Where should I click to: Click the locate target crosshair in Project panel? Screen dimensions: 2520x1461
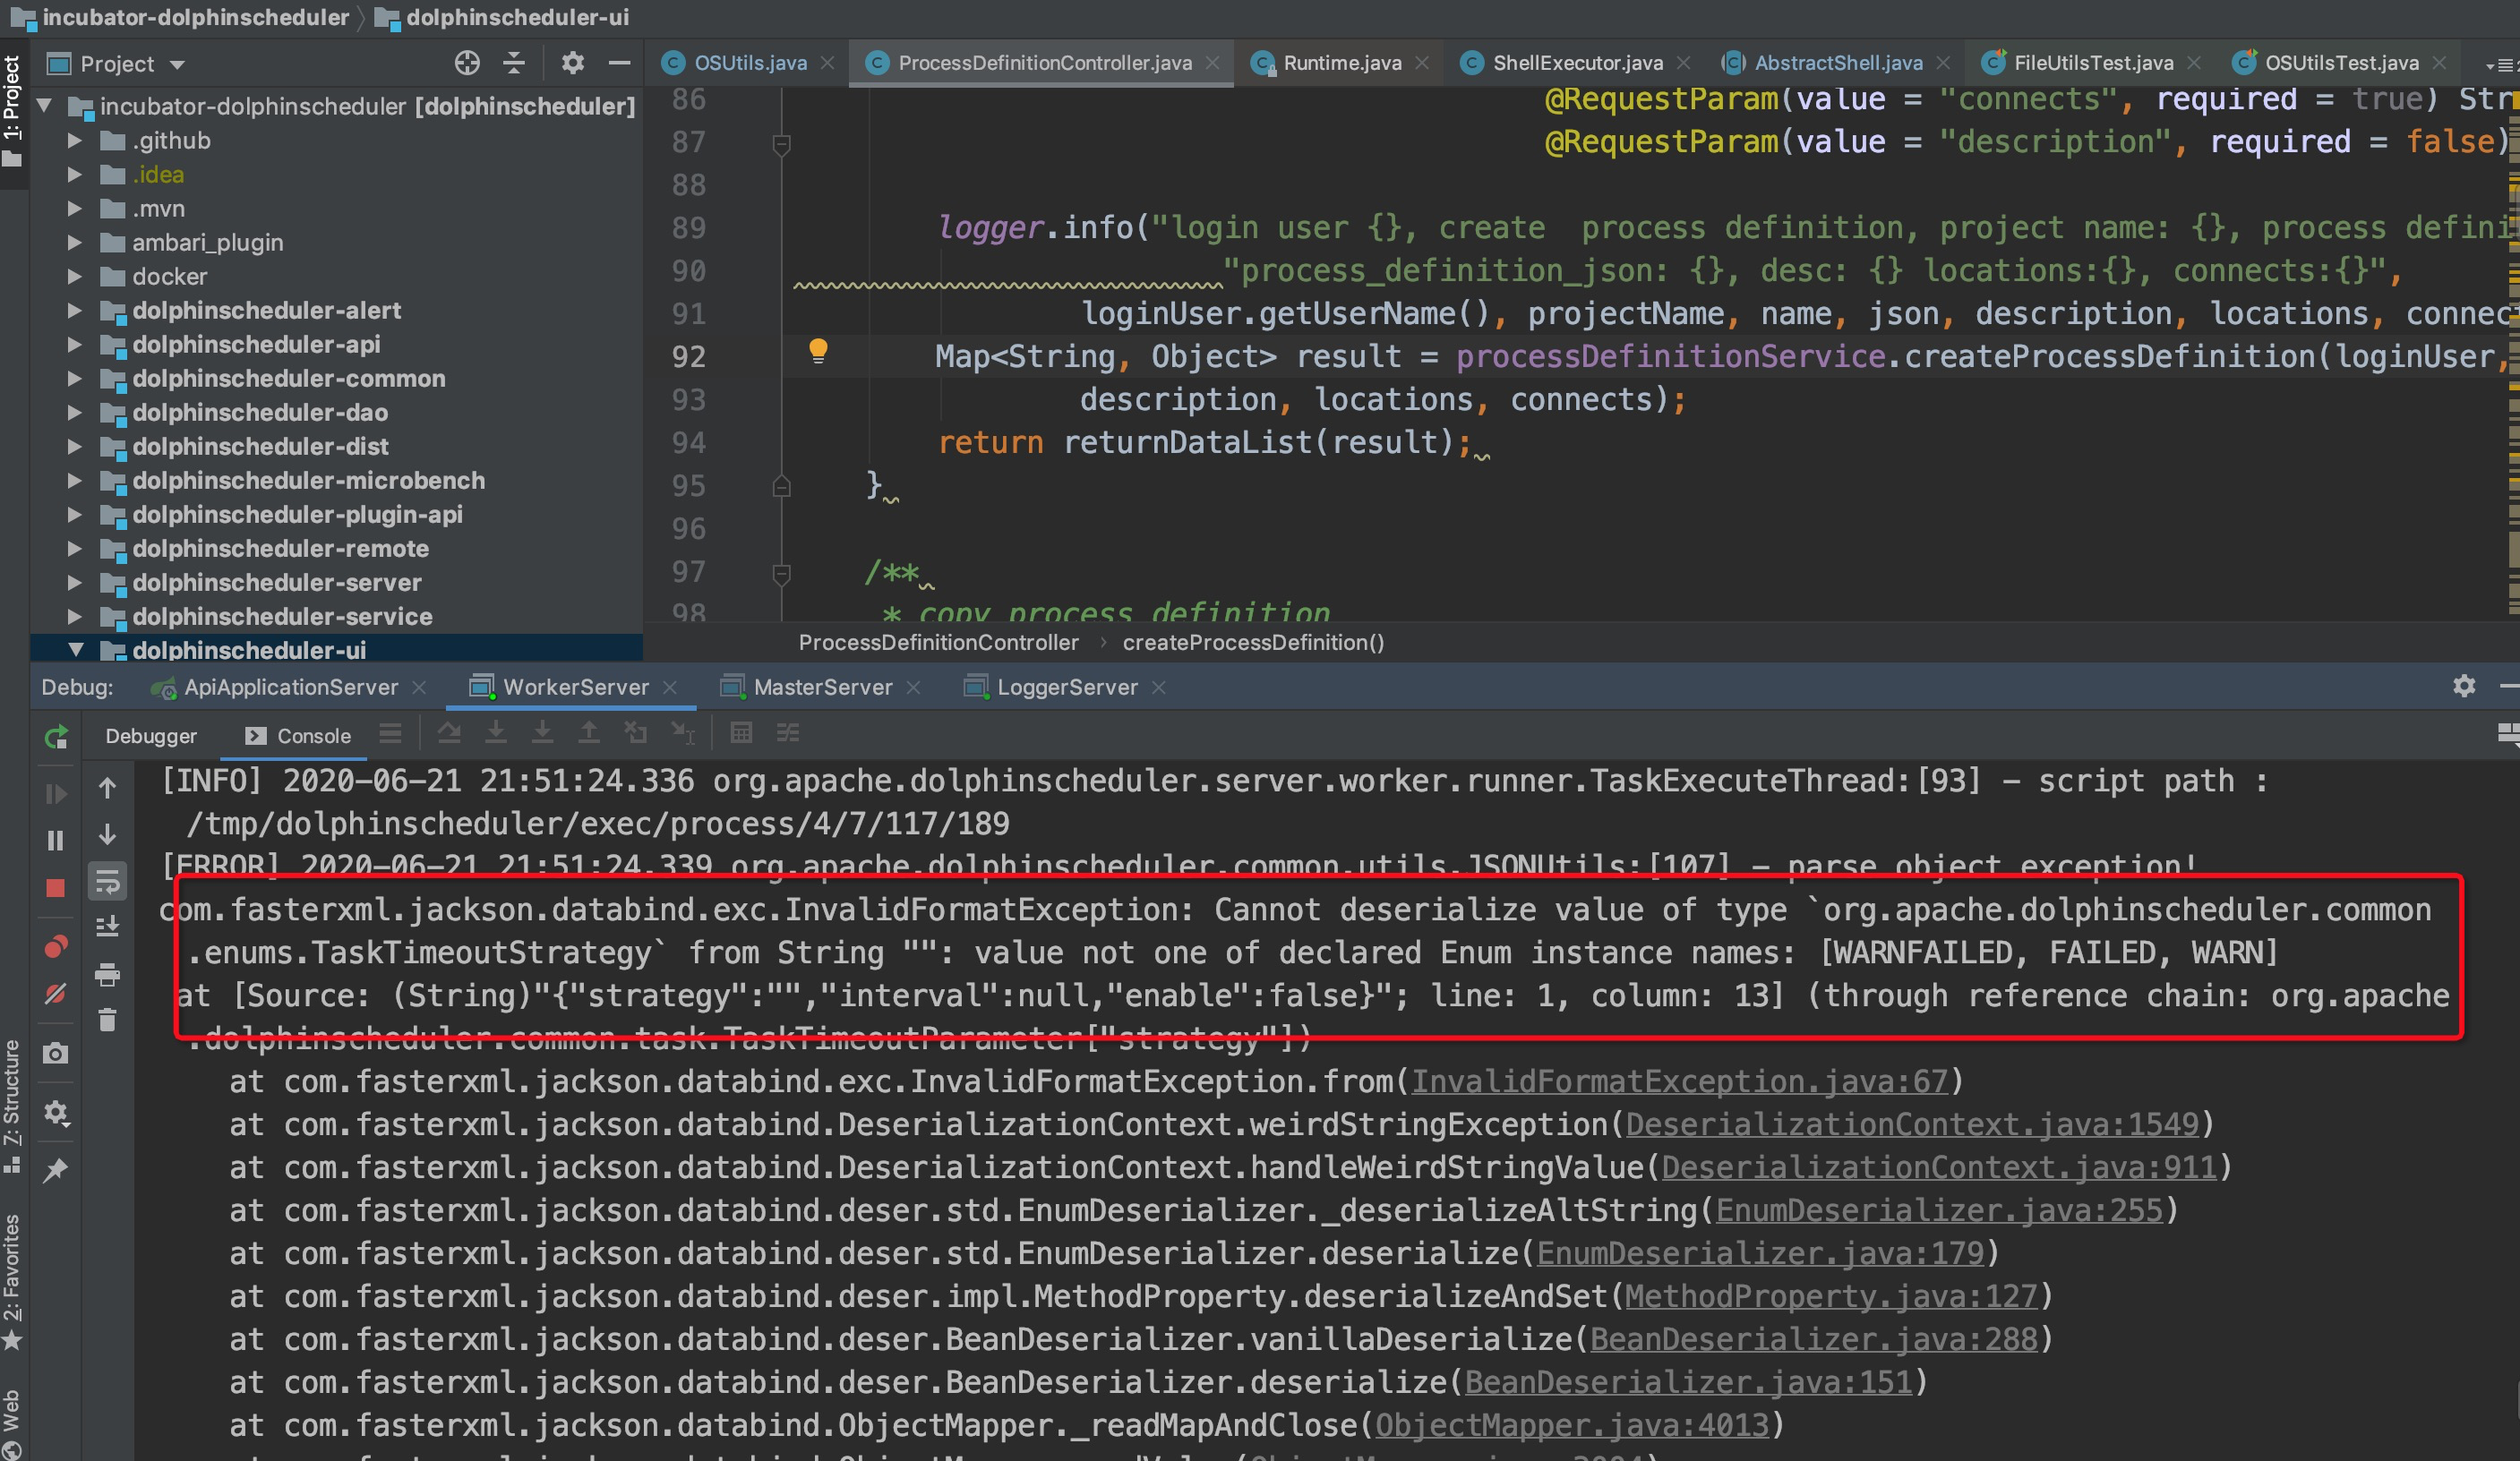pos(466,64)
